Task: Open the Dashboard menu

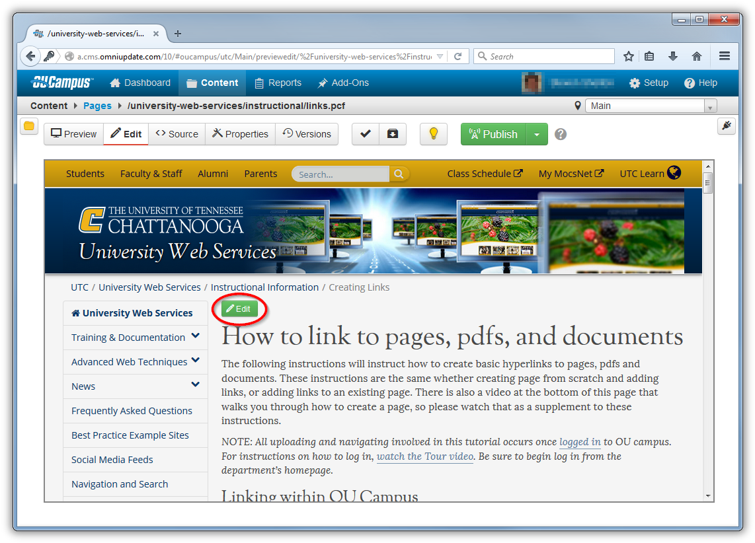Action: (x=140, y=83)
